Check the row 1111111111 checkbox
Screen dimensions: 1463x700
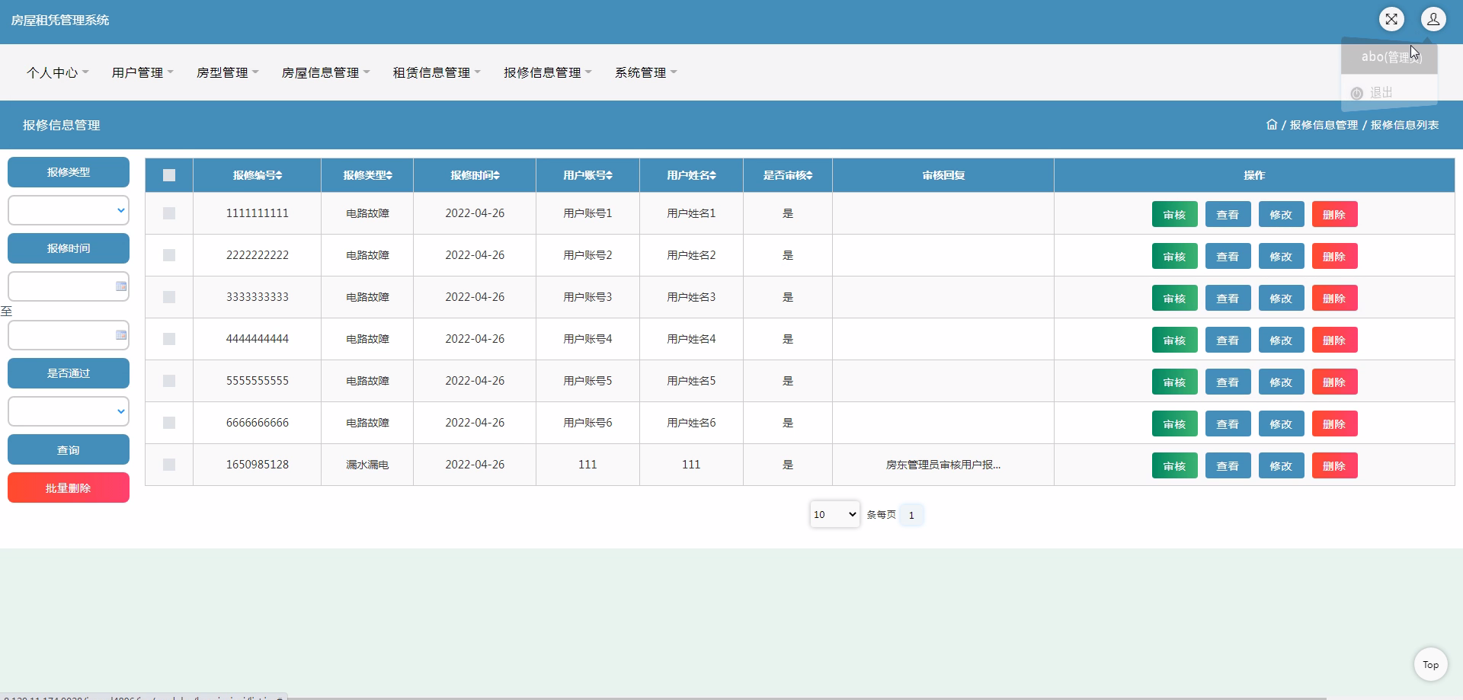point(169,213)
